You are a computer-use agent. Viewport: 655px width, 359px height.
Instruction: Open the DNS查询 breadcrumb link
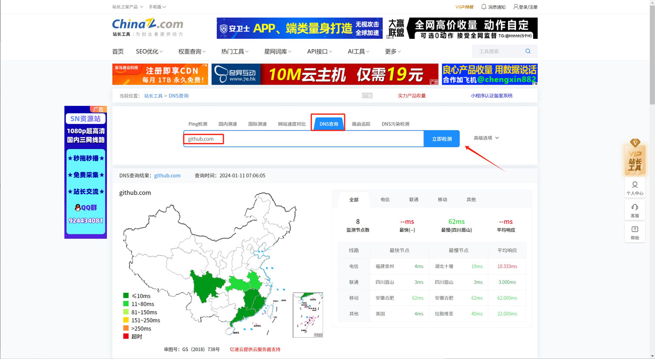[x=179, y=96]
